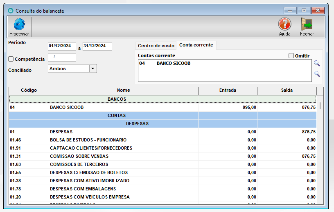Select the COMISSAO SOBRE VENDAS row
The image size is (334, 212).
(x=123, y=156)
